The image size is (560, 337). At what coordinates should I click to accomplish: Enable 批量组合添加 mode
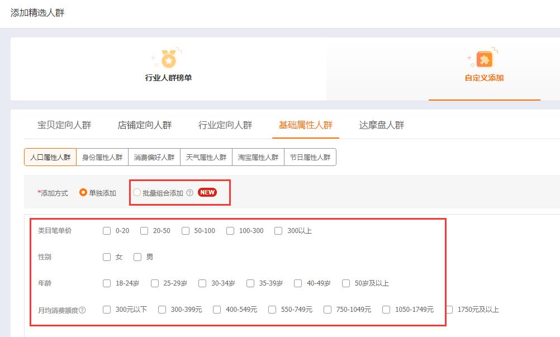pos(137,192)
